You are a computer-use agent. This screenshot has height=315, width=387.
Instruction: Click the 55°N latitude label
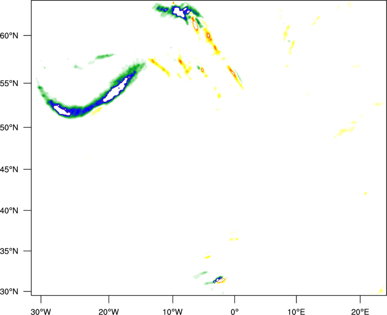coord(9,83)
